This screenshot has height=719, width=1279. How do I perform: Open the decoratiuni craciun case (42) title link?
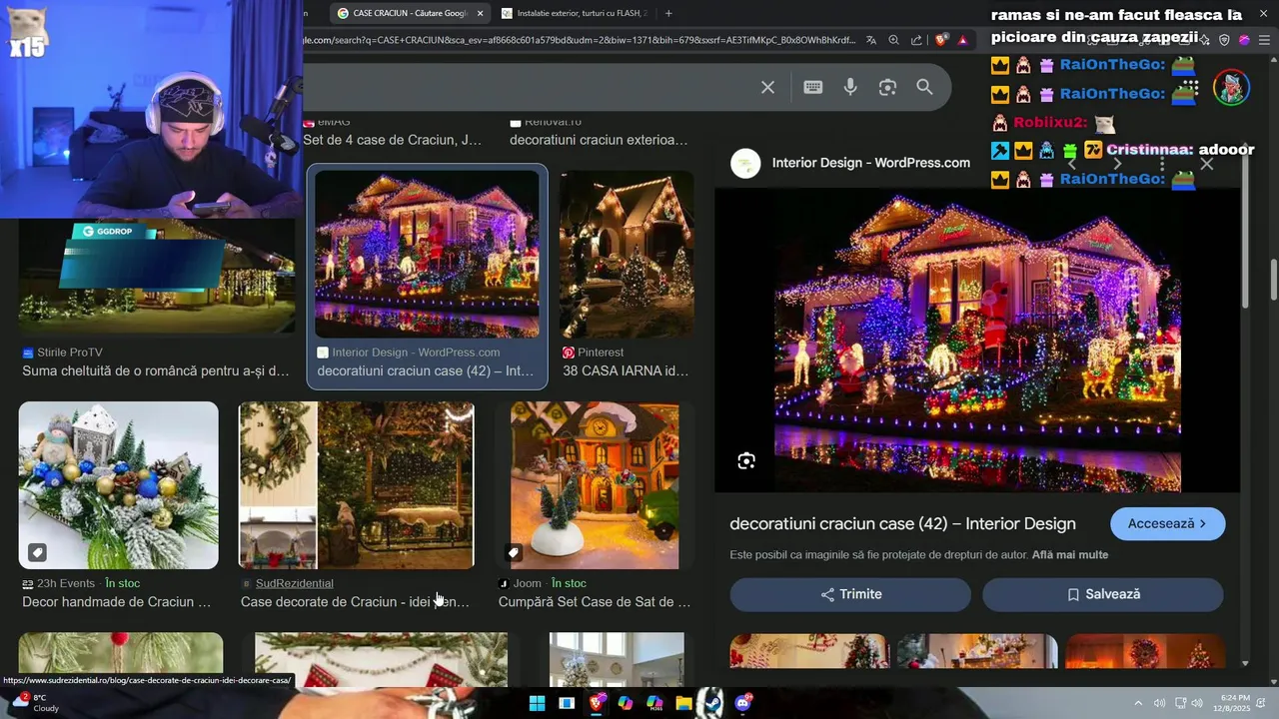pyautogui.click(x=902, y=523)
